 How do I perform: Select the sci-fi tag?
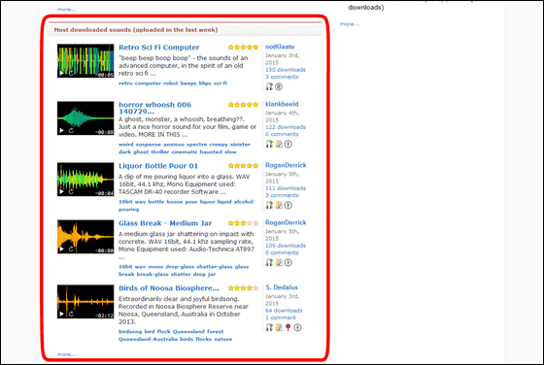point(221,83)
